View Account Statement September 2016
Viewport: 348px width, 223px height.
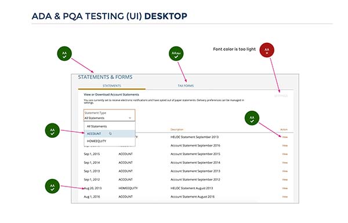285,145
